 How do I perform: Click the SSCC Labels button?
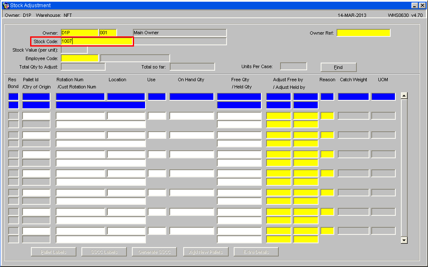pos(104,252)
